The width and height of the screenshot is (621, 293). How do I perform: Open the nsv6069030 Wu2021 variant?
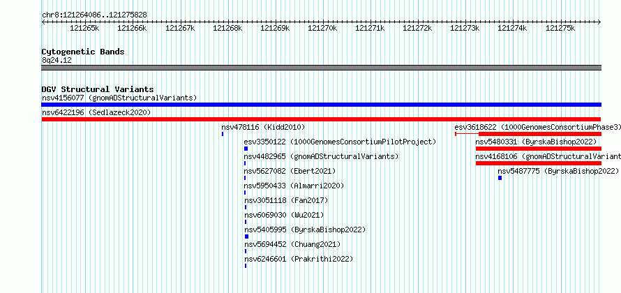(284, 215)
